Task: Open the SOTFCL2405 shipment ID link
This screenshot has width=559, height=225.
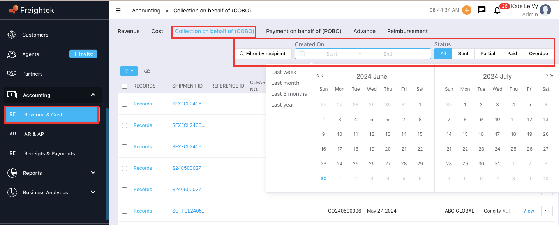Action: click(189, 211)
